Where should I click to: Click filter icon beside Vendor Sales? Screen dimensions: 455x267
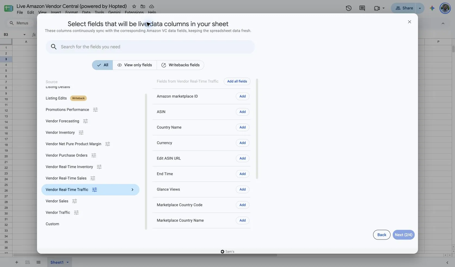pyautogui.click(x=75, y=201)
